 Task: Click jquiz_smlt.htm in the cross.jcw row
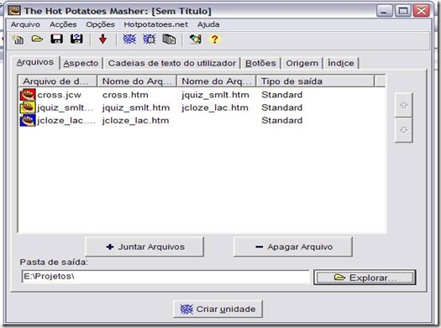tap(215, 95)
